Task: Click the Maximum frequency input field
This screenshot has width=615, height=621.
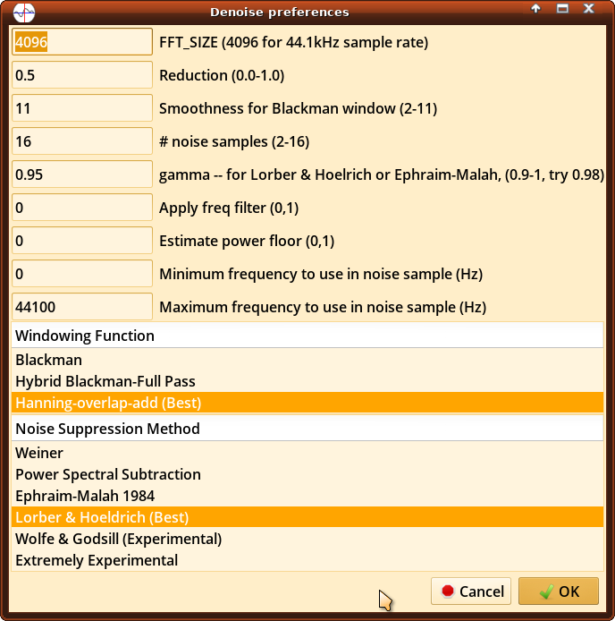Action: [x=82, y=307]
